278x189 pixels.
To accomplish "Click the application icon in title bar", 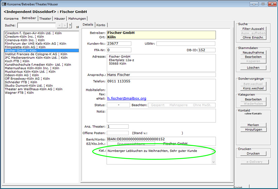I will (x=4, y=4).
